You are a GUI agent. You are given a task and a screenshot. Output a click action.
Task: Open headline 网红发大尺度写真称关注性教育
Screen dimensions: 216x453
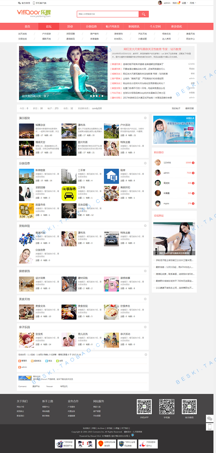click(x=152, y=49)
